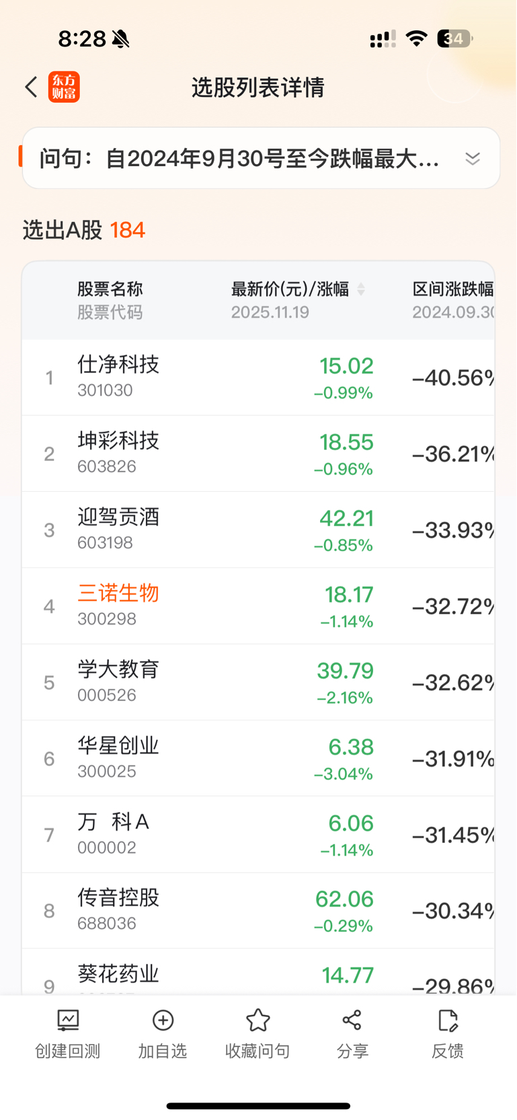
Task: Tap the 创建回测 chart icon
Action: 68,1020
